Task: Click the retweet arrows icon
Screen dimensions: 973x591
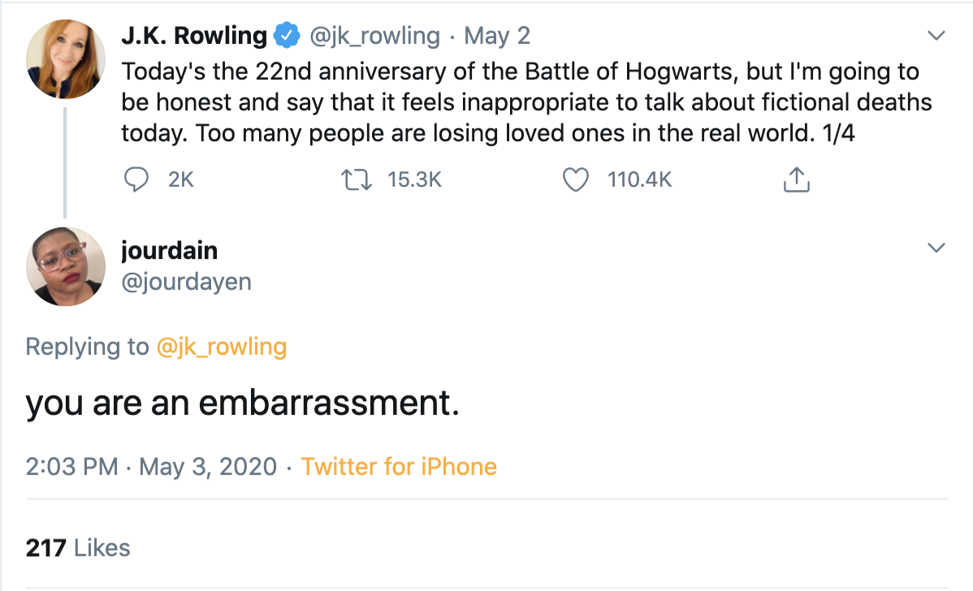Action: point(357,179)
